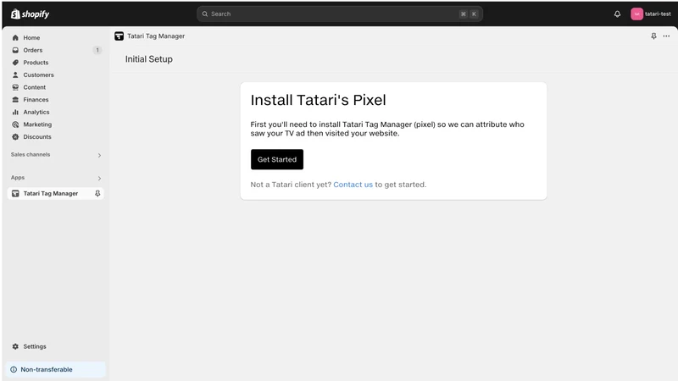
Task: Click the Apps section label
Action: click(18, 178)
